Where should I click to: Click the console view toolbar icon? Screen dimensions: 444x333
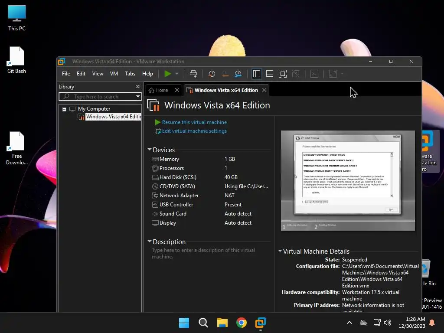click(314, 74)
